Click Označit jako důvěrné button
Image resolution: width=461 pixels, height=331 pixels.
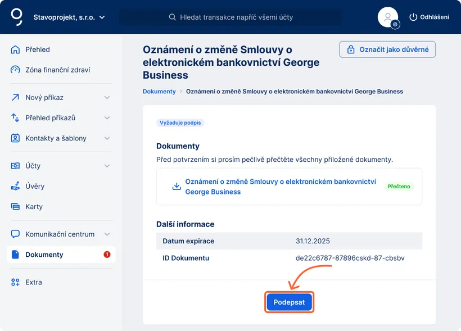387,49
